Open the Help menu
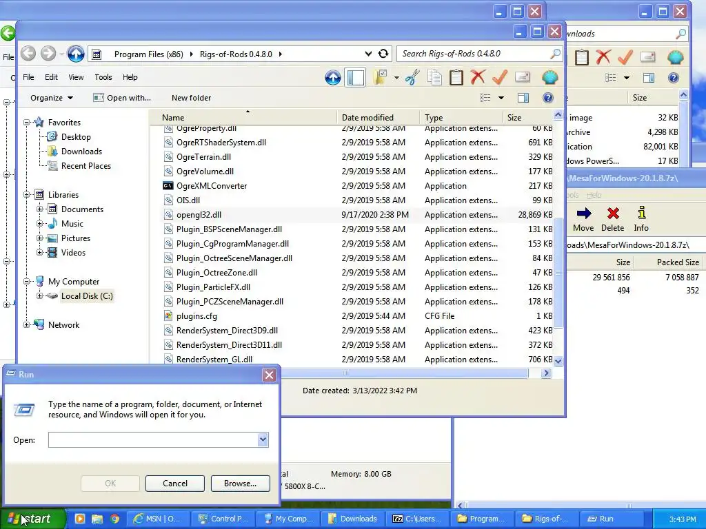 [x=130, y=77]
